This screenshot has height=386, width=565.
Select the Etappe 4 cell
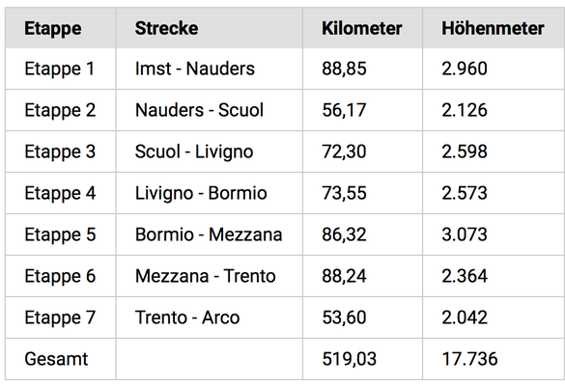tap(61, 193)
